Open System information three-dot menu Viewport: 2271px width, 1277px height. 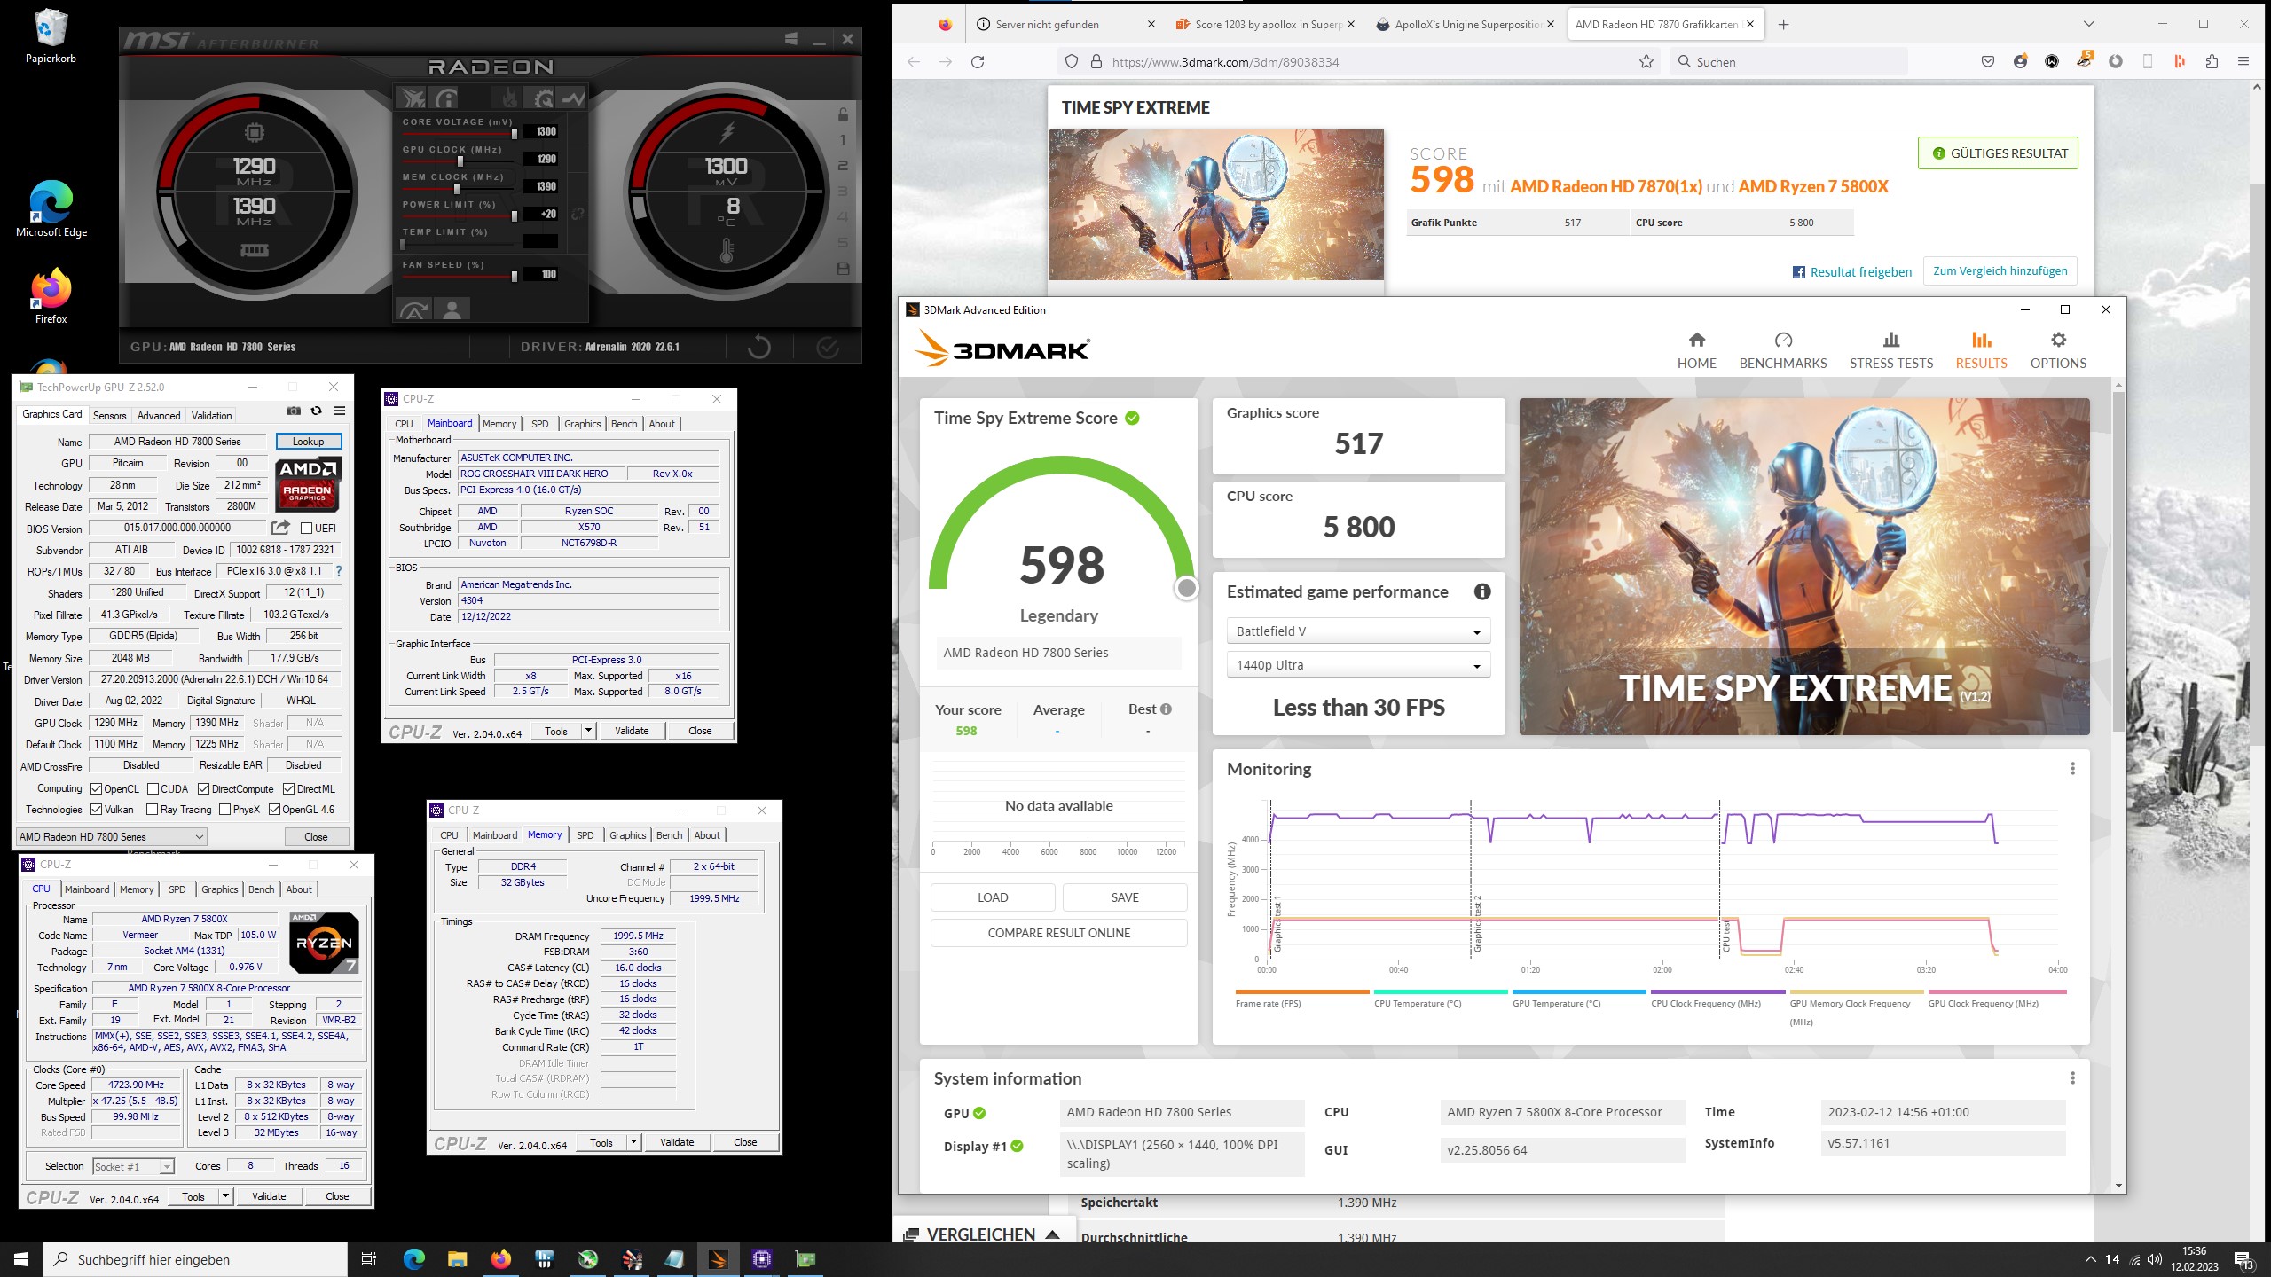(x=2072, y=1078)
